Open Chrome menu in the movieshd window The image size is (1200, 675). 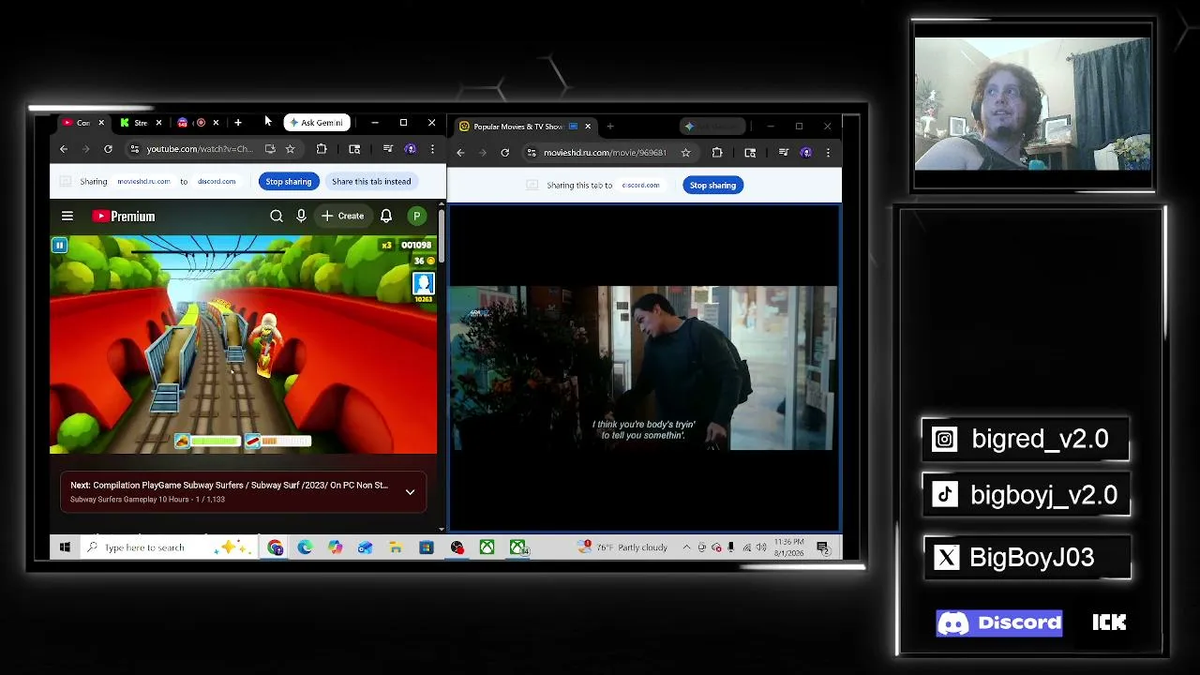[x=828, y=153]
